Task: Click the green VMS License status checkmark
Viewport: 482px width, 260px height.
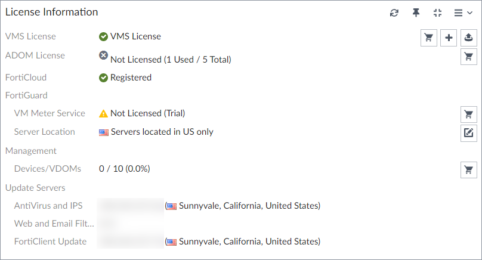Action: (104, 36)
